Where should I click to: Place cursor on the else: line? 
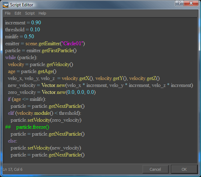(13, 141)
